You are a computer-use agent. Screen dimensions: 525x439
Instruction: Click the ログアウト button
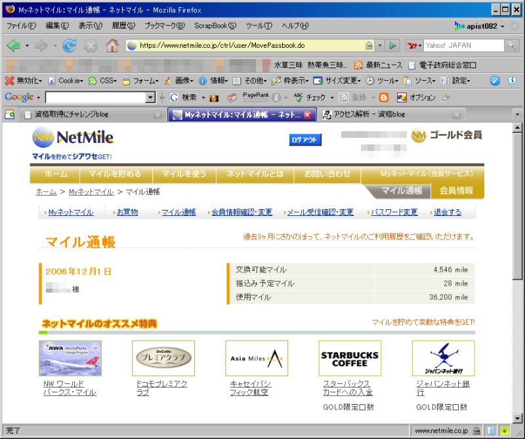[x=305, y=140]
